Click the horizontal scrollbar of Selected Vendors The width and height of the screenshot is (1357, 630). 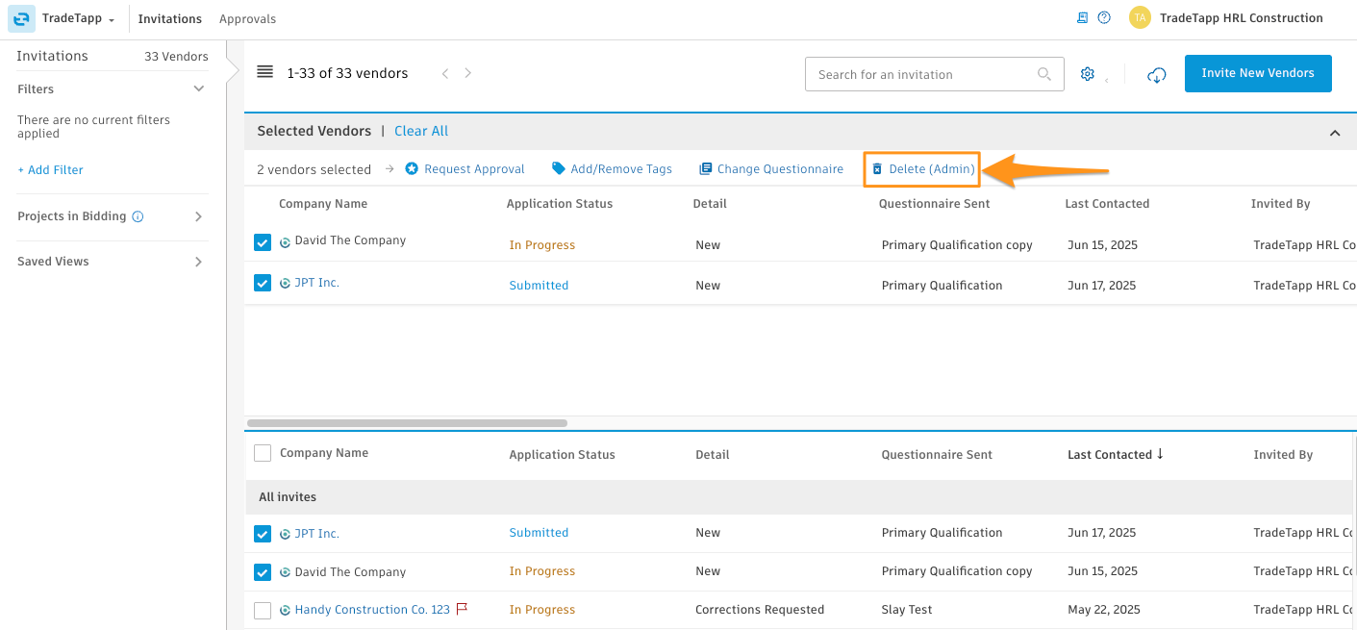pos(407,423)
